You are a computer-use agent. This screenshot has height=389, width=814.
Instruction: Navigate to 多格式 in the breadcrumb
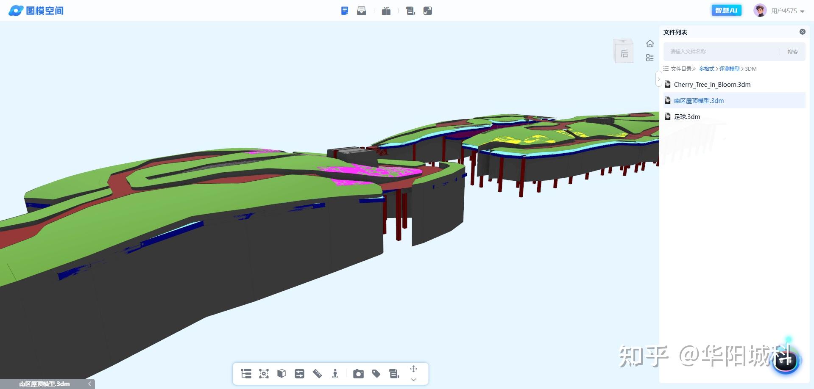[x=706, y=69]
